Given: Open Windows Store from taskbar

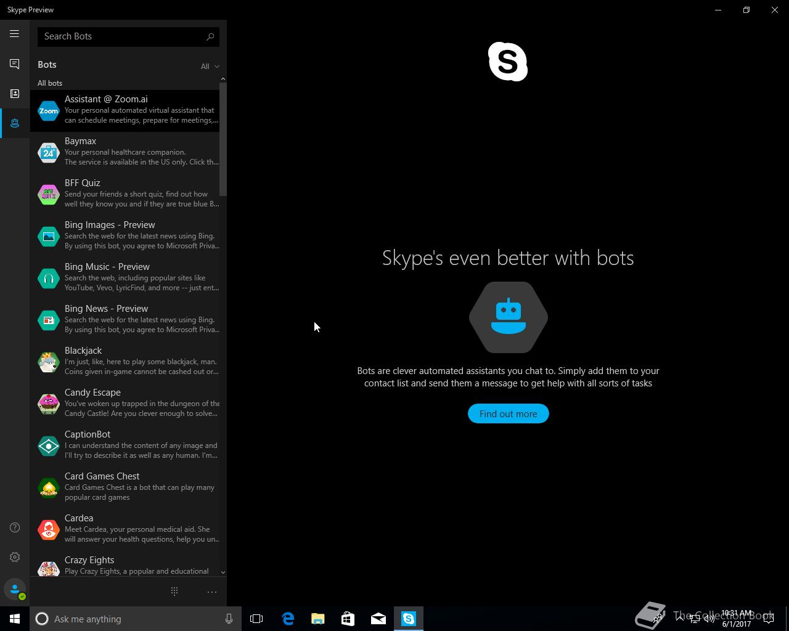Looking at the screenshot, I should click(x=348, y=619).
